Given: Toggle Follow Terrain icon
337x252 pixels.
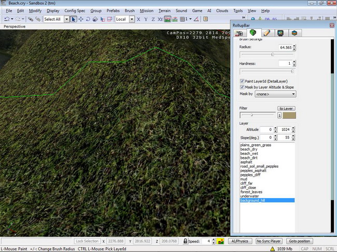Looking at the screenshot, I should [x=167, y=19].
